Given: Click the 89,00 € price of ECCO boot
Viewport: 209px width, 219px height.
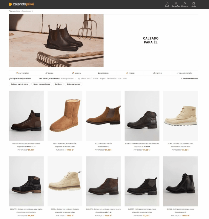Looking at the screenshot, I should pyautogui.click(x=108, y=150).
